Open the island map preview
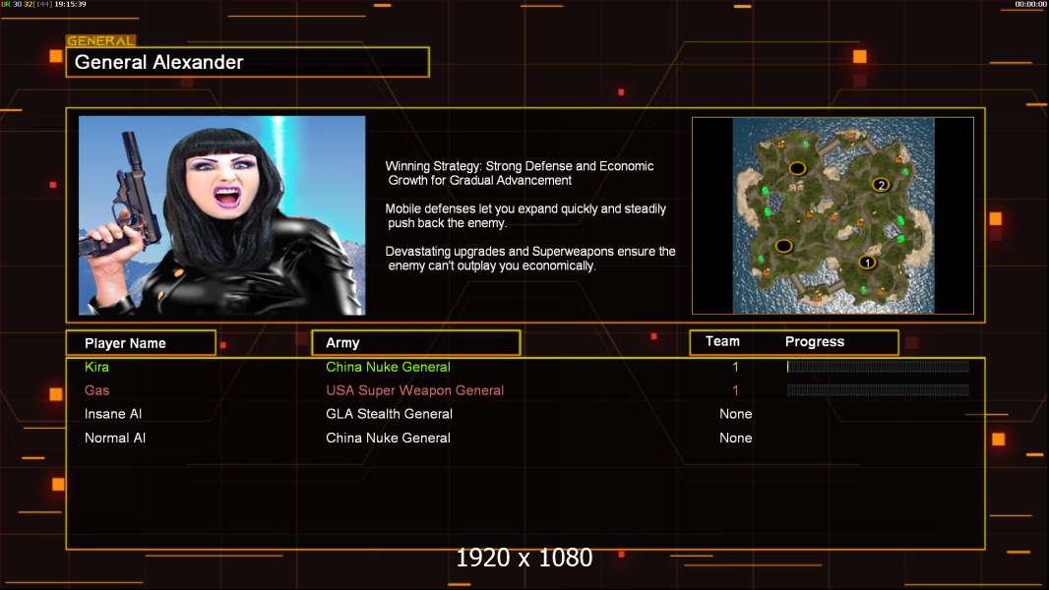The height and width of the screenshot is (590, 1049). (833, 215)
